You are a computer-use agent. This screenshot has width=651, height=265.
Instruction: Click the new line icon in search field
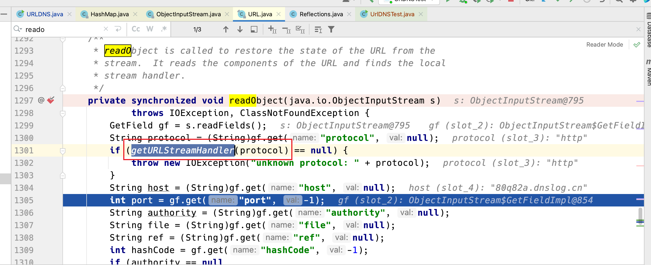click(118, 29)
